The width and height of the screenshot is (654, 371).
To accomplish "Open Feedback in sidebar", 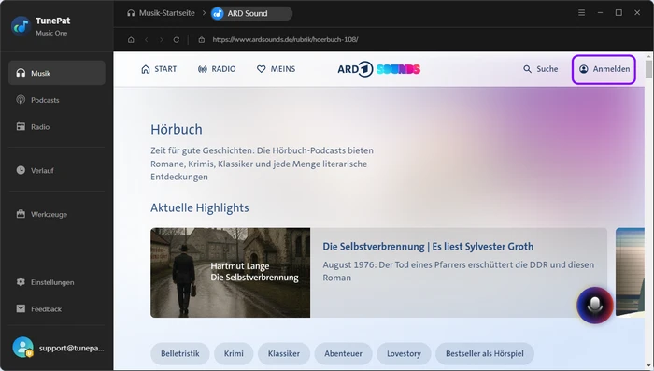I will [57, 308].
